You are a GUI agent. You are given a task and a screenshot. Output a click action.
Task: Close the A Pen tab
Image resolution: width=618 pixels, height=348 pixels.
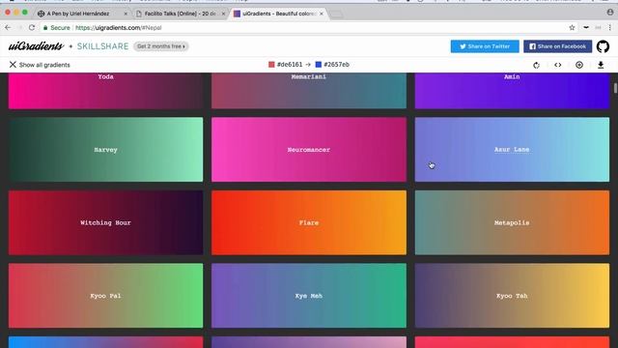[126, 14]
